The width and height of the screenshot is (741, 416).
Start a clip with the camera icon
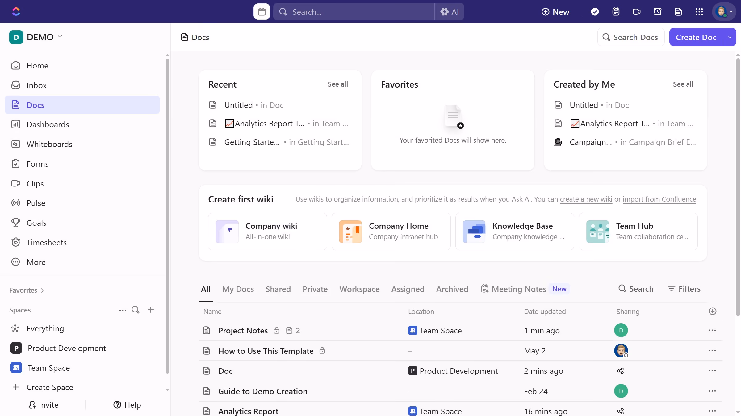(637, 12)
